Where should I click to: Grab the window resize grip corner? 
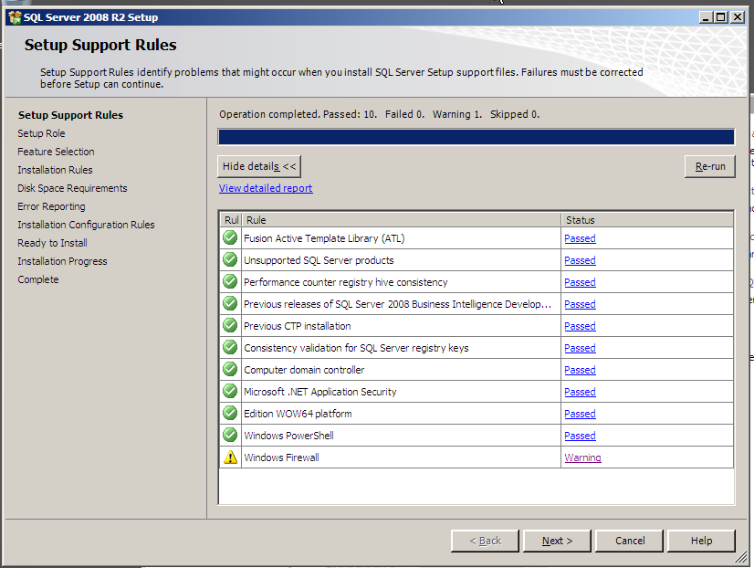[741, 557]
